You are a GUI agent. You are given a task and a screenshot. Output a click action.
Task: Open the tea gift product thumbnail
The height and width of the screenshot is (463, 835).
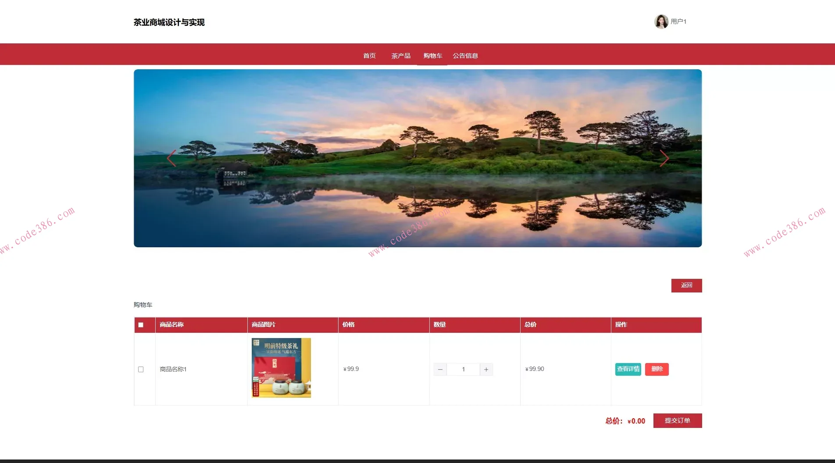tap(281, 368)
